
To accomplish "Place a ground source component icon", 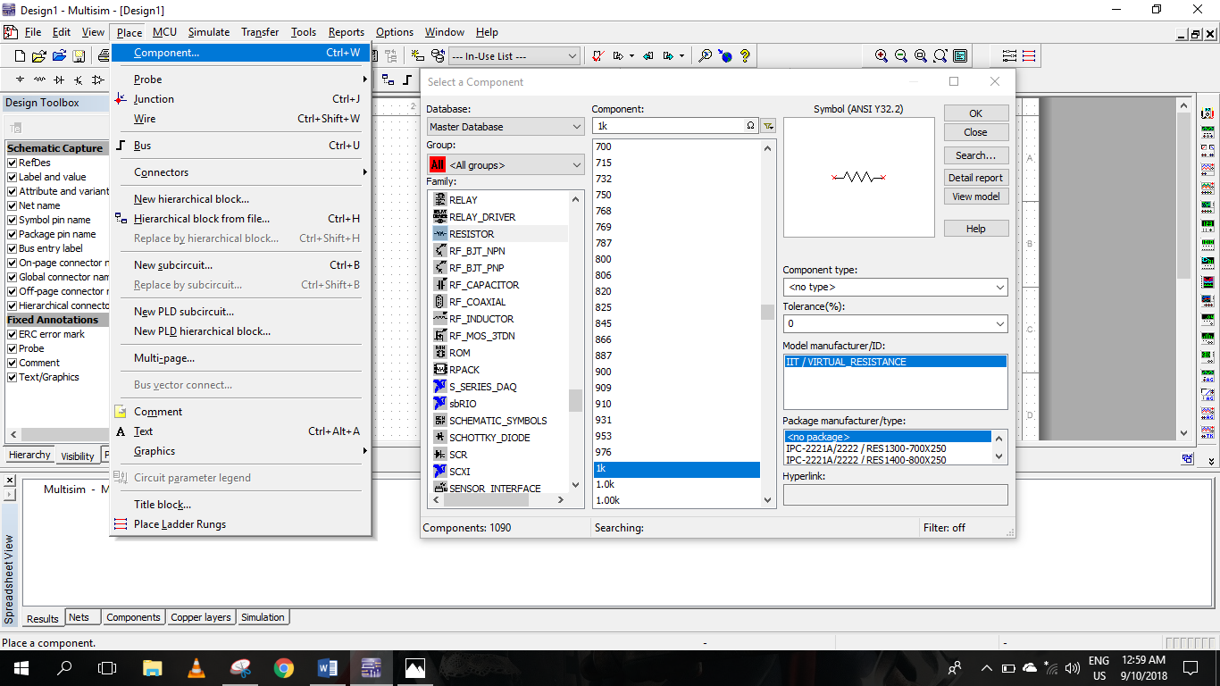I will tap(20, 79).
